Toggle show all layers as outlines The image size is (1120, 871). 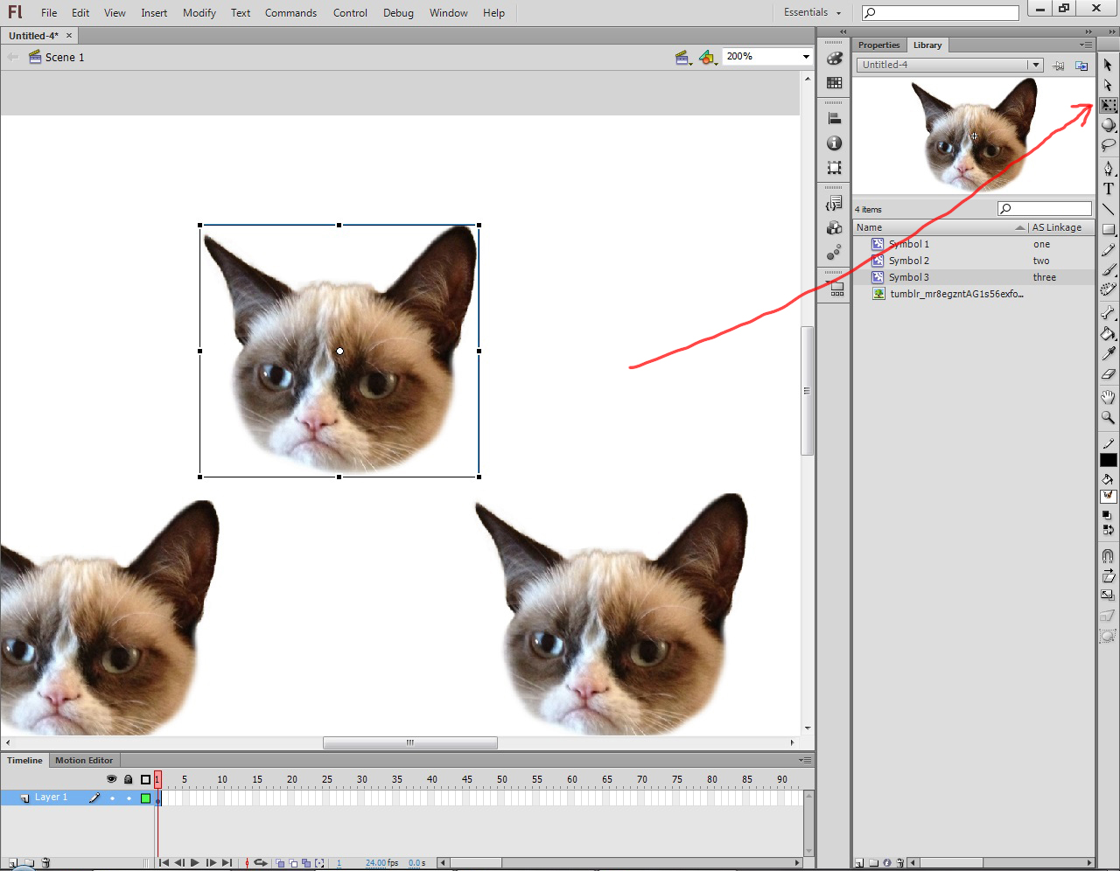pyautogui.click(x=145, y=779)
